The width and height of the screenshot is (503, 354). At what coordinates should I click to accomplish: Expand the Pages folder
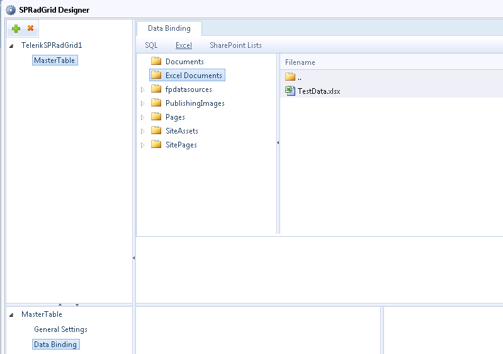pyautogui.click(x=143, y=117)
